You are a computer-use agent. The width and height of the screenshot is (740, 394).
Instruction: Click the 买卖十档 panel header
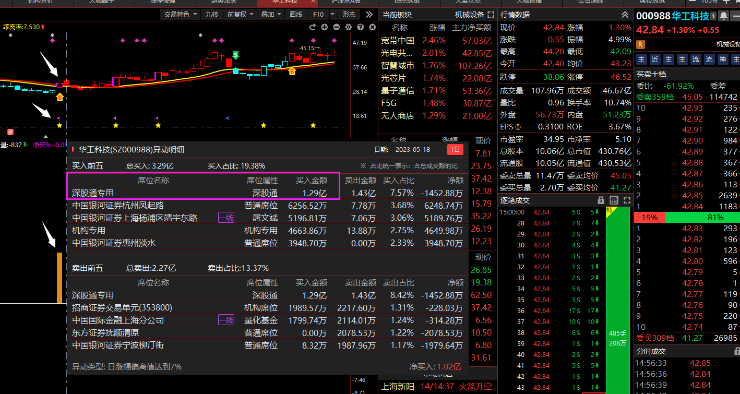(687, 74)
